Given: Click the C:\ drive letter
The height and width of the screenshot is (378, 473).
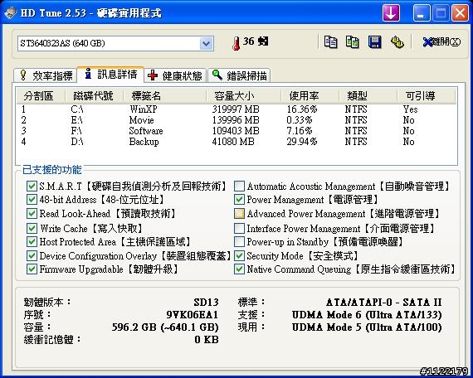Looking at the screenshot, I should (76, 109).
